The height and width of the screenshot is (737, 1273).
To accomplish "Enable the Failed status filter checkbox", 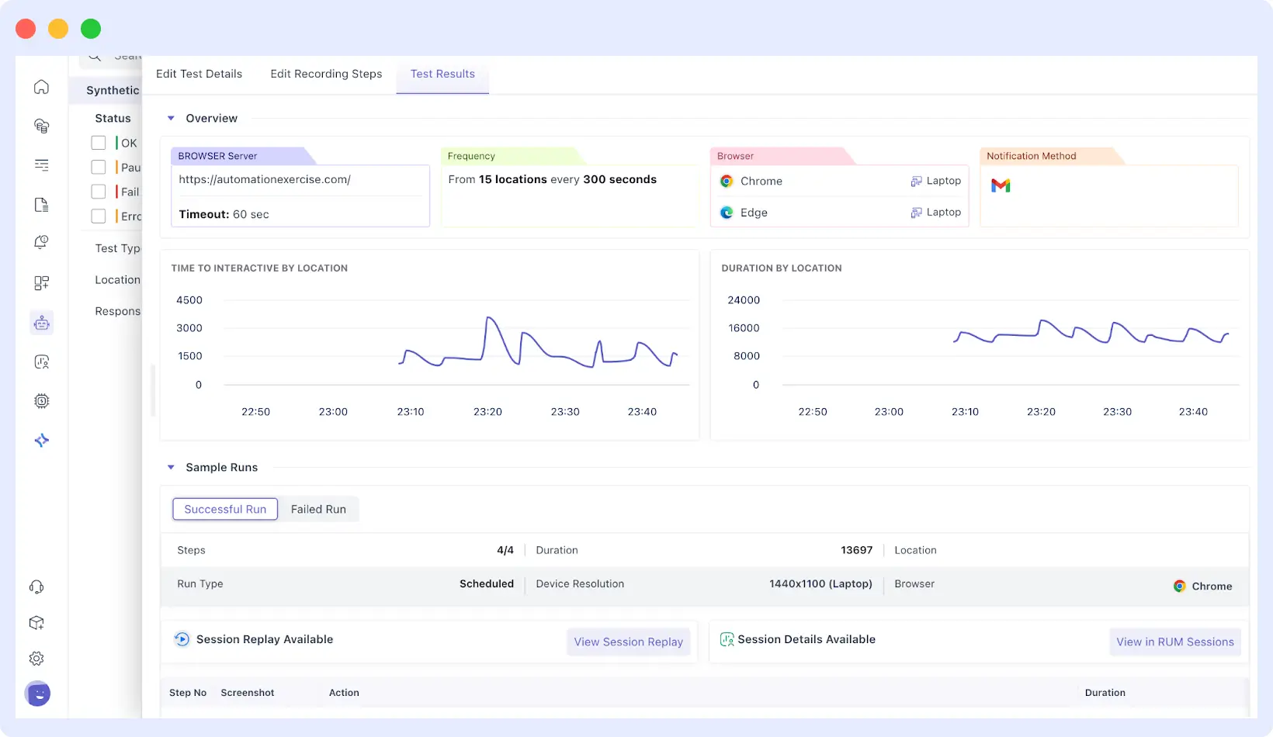I will [x=99, y=192].
